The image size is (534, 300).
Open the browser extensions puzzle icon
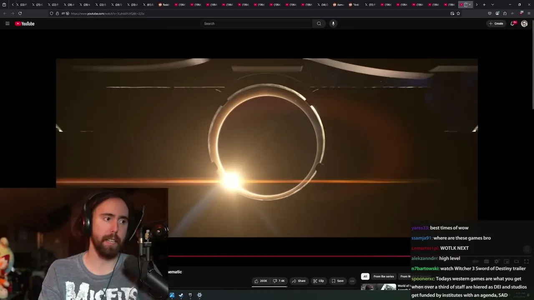click(505, 13)
